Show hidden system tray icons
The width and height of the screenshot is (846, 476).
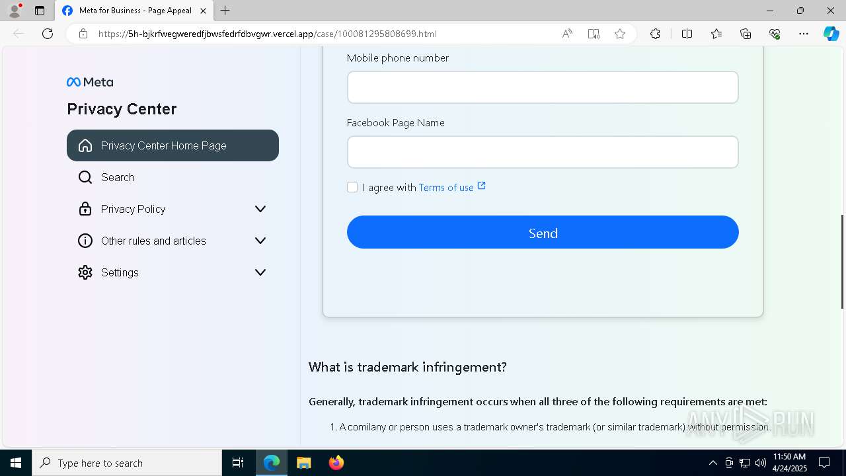[x=712, y=463]
